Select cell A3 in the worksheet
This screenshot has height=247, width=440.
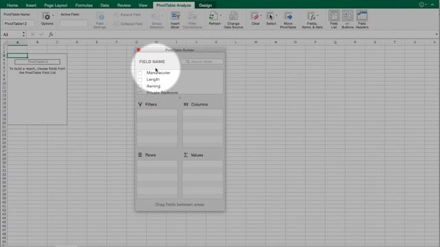point(17,56)
